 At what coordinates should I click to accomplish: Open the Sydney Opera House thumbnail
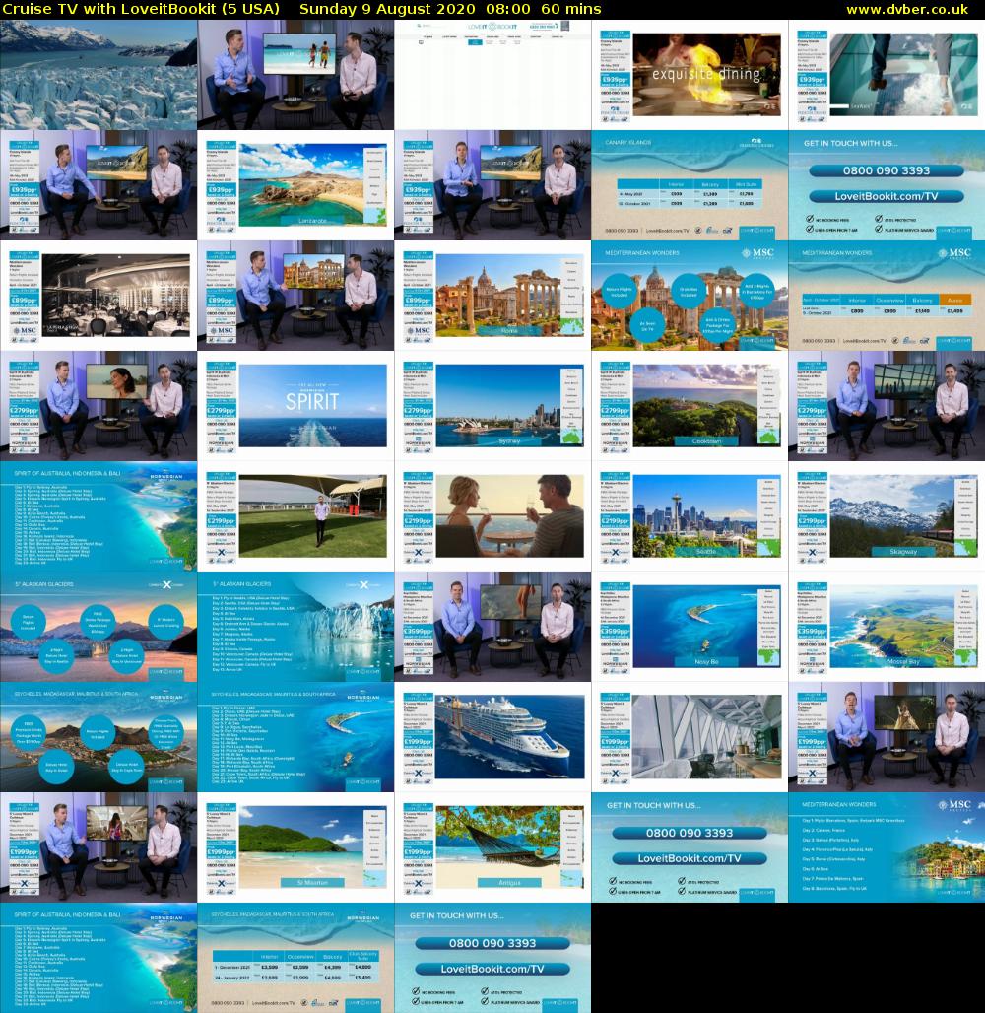point(492,406)
